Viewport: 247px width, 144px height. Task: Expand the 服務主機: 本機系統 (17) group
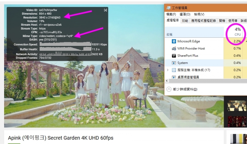pos(168,70)
